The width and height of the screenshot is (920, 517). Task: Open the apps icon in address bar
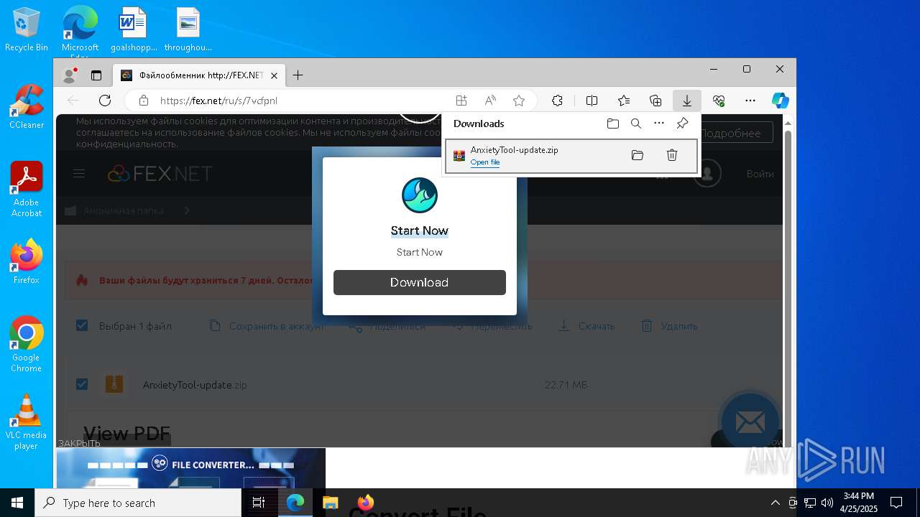pos(461,101)
